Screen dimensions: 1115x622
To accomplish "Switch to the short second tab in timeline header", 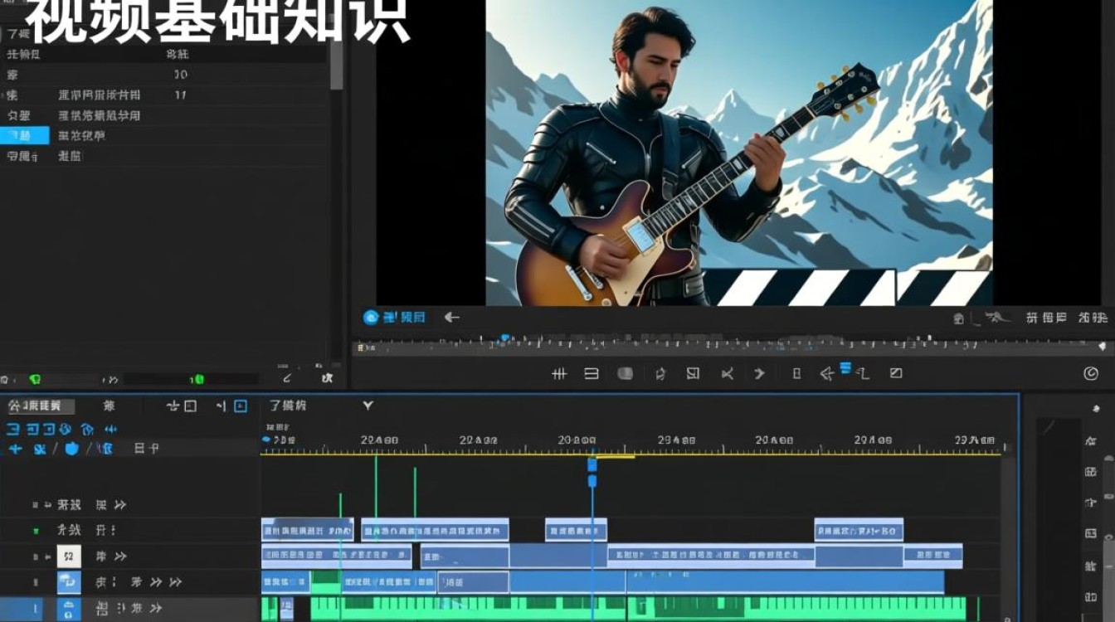I will tap(109, 406).
